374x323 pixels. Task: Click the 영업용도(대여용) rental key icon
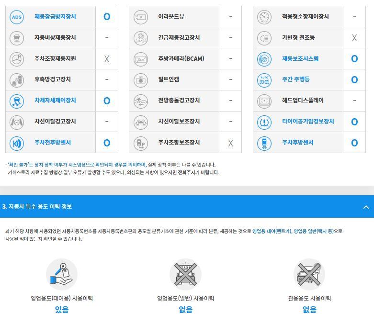pyautogui.click(x=62, y=274)
